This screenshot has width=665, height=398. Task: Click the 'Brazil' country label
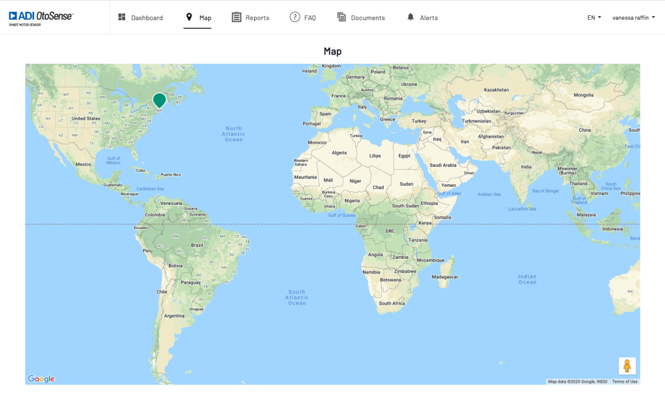click(x=197, y=245)
